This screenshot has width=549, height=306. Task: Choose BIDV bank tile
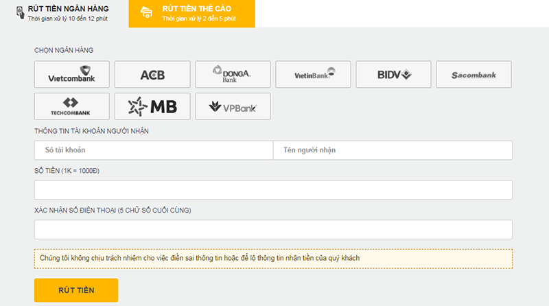pyautogui.click(x=393, y=74)
